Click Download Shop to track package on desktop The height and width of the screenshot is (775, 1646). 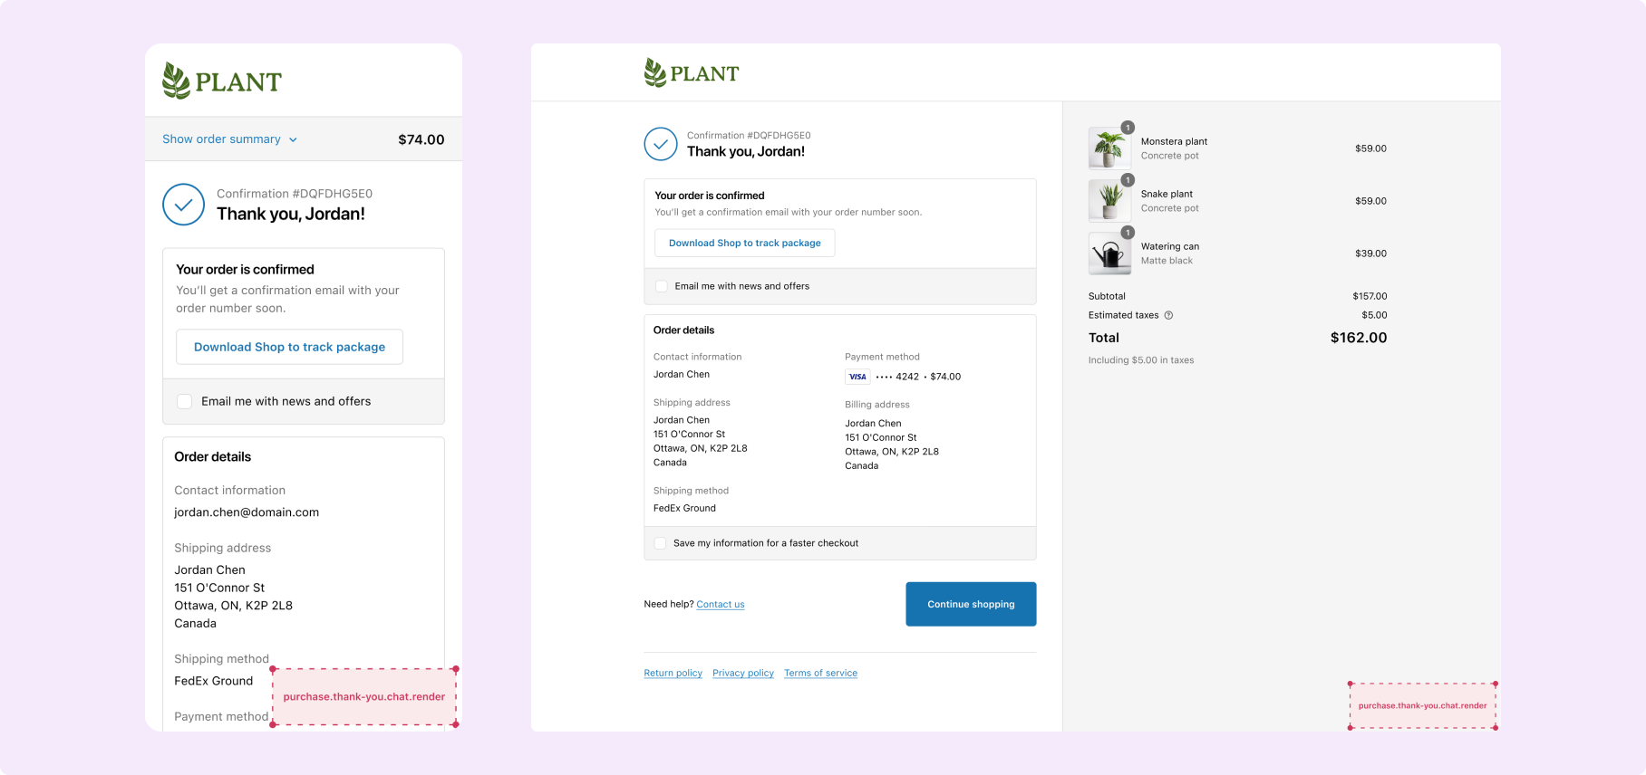coord(744,243)
